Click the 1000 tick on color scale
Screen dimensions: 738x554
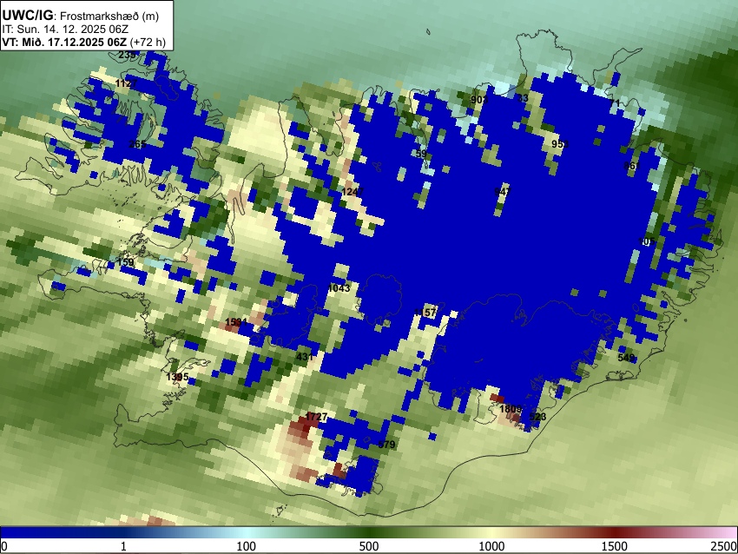pyautogui.click(x=491, y=546)
